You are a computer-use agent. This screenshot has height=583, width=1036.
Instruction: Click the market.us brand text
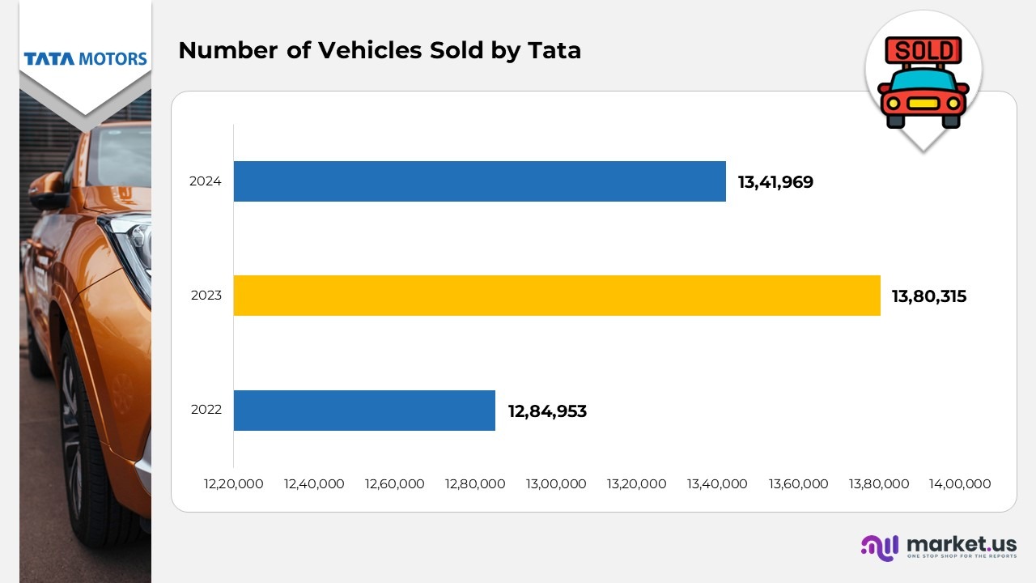point(961,543)
